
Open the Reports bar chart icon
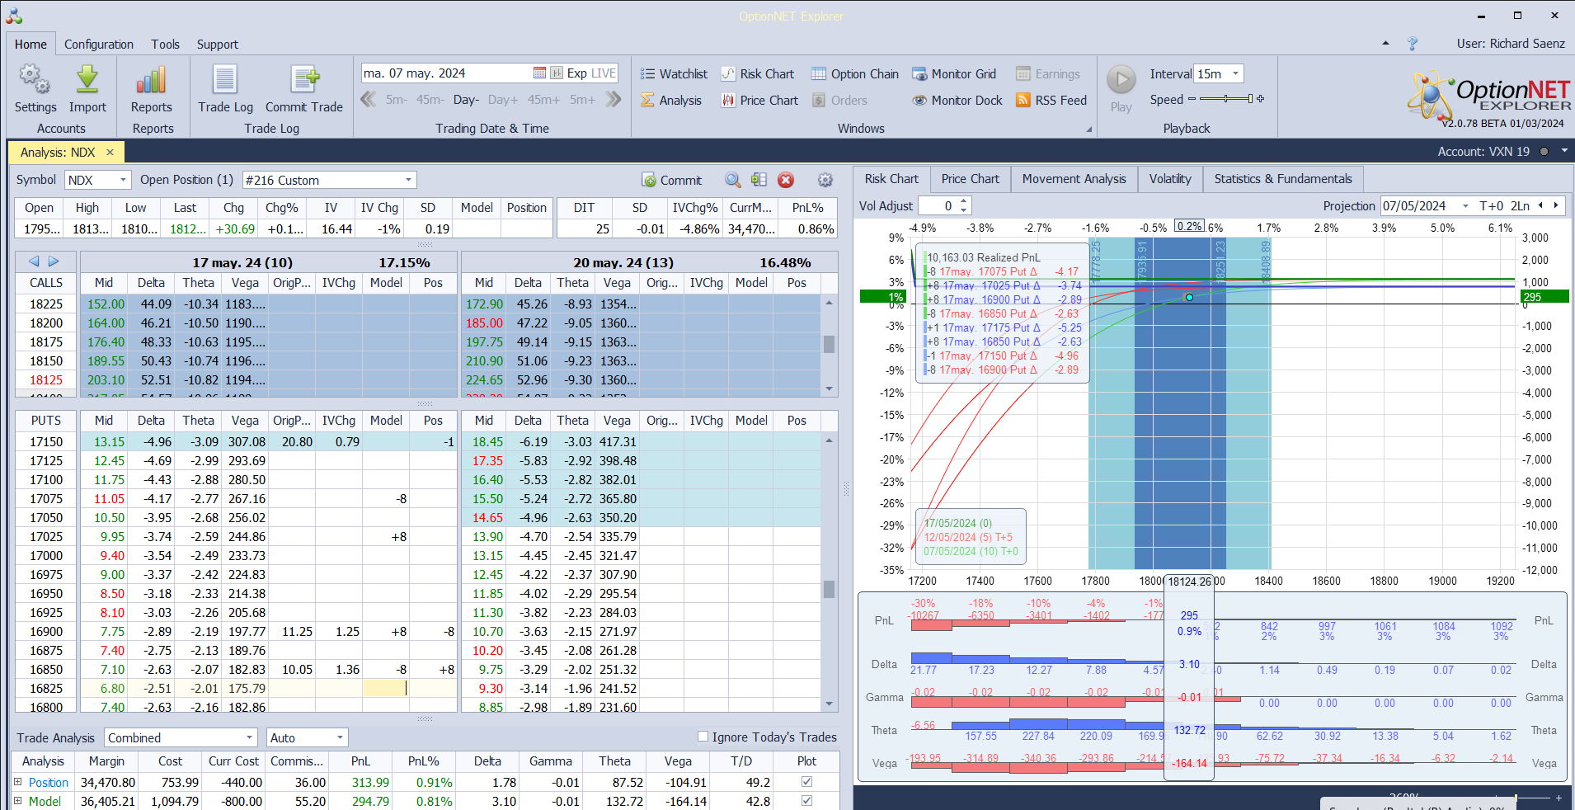[x=152, y=80]
